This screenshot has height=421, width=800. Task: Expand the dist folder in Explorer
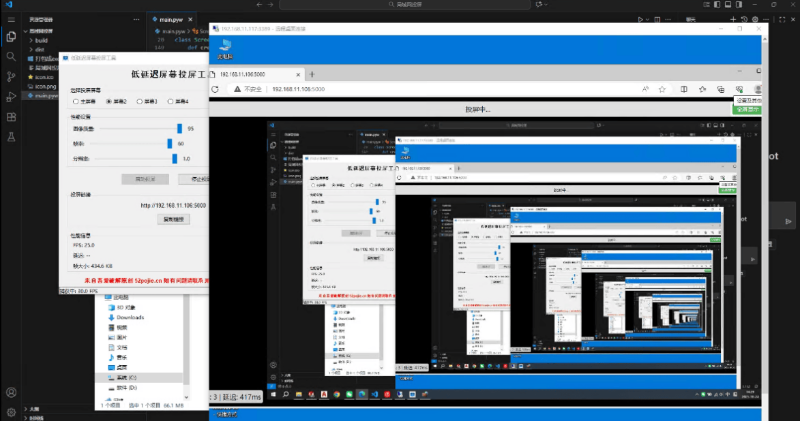[39, 50]
